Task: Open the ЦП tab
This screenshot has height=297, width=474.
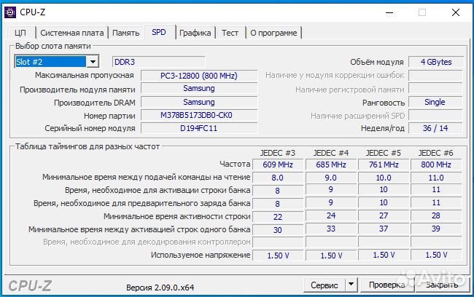Action: (x=20, y=33)
